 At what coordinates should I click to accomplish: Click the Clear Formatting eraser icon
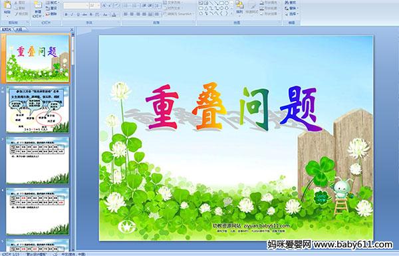(x=116, y=5)
